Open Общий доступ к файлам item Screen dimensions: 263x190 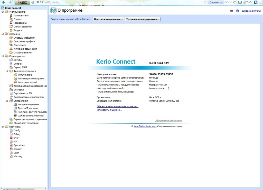click(26, 123)
